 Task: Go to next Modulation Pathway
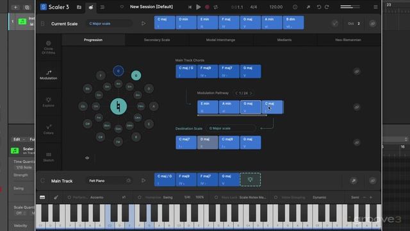[x=251, y=93]
